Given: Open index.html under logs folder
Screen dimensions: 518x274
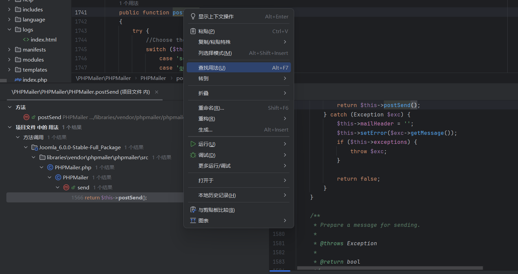Looking at the screenshot, I should 44,39.
